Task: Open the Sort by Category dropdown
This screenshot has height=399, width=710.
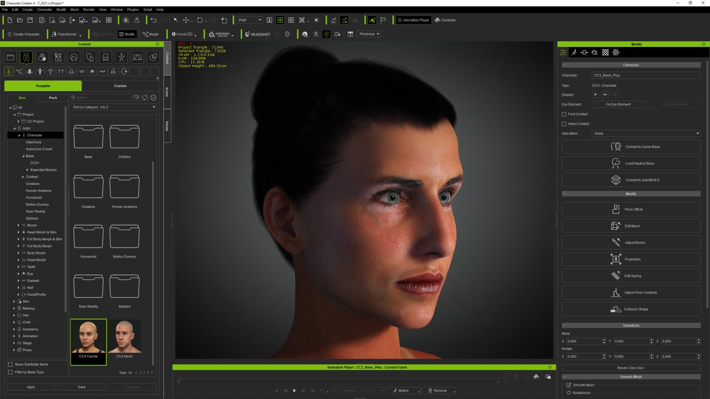Action: click(x=113, y=107)
